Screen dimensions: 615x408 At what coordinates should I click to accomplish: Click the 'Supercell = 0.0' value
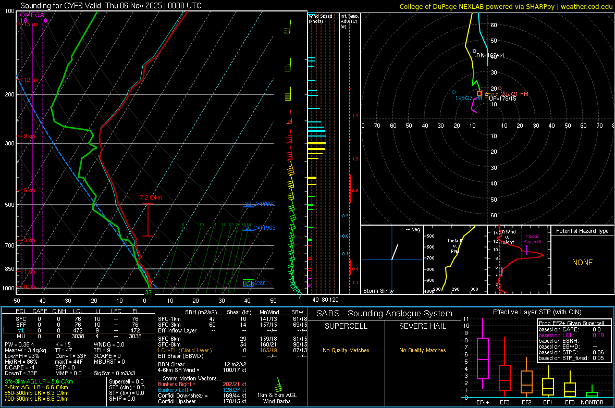[x=126, y=381]
